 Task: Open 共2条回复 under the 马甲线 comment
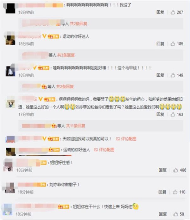65,86
